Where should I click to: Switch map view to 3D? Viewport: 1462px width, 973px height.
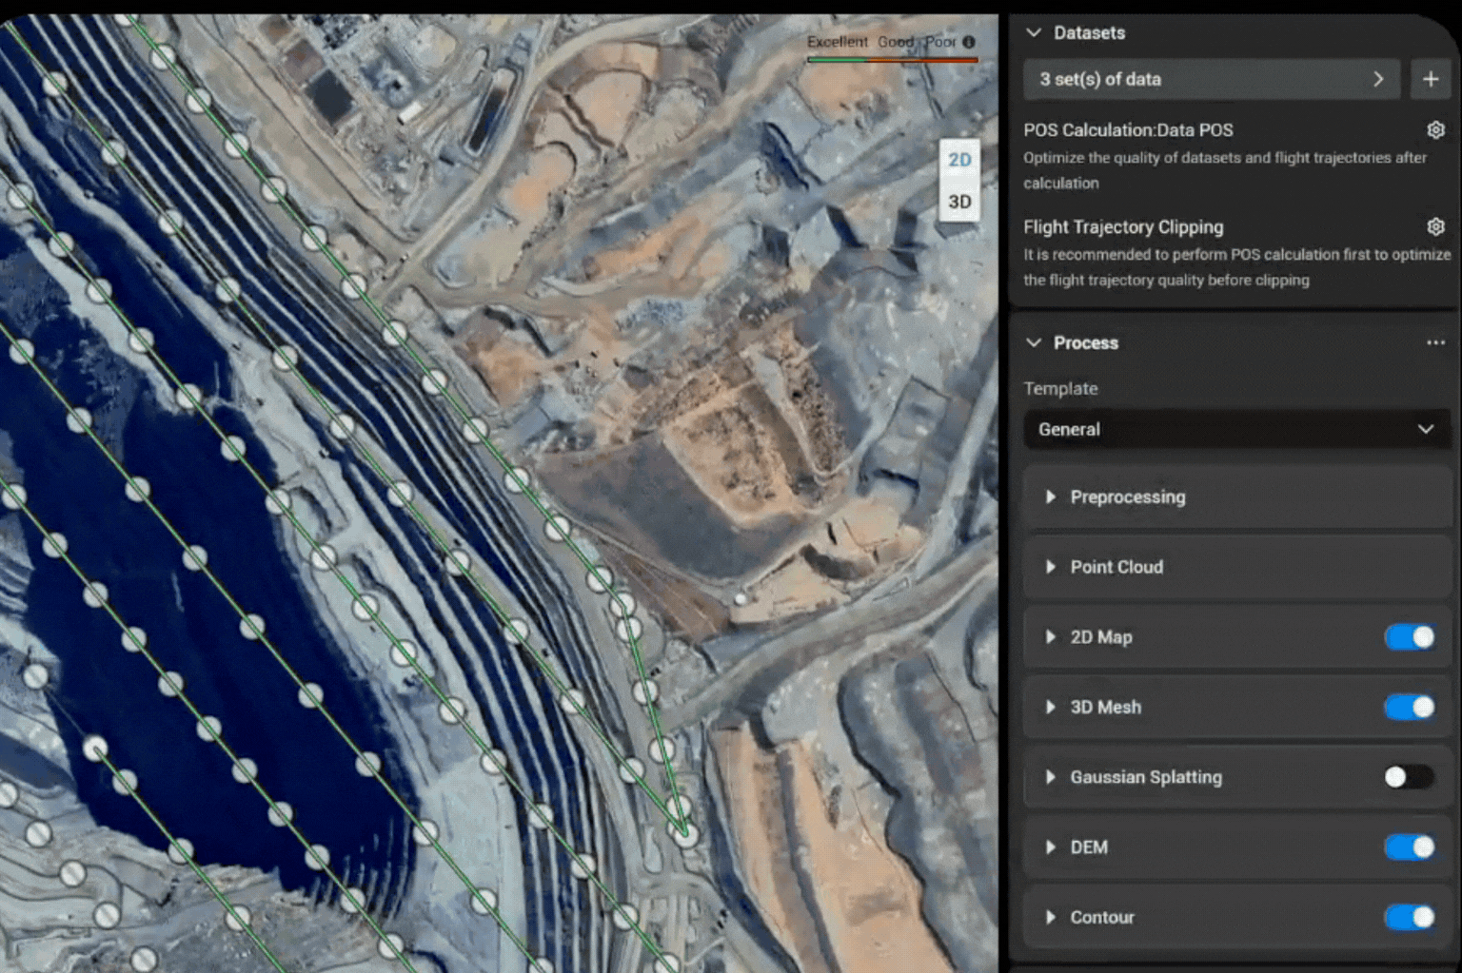tap(959, 202)
